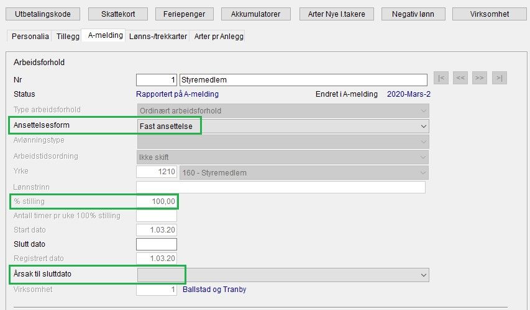Click the Virksomhet button
The height and width of the screenshot is (310, 530).
click(490, 14)
